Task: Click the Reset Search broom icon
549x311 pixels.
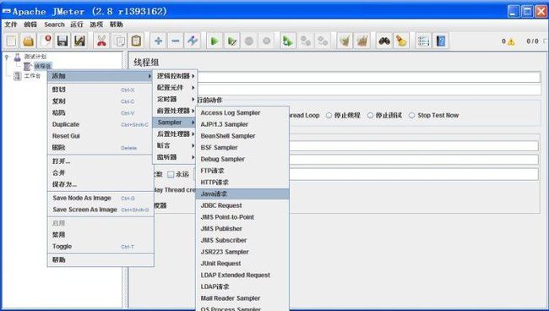Action: point(401,41)
